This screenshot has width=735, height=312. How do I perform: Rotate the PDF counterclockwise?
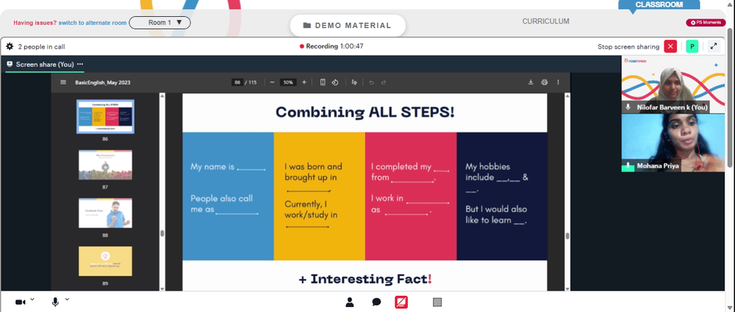(335, 82)
